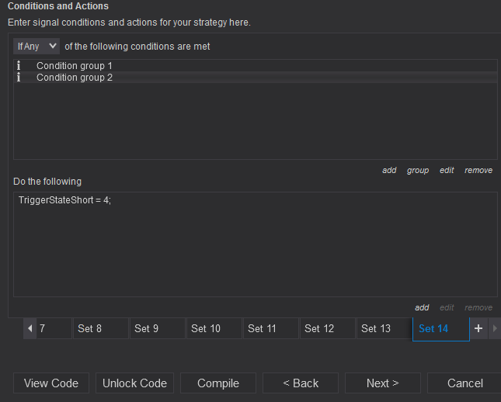Open the If Any conditions dropdown
This screenshot has height=402, width=501.
click(x=37, y=47)
